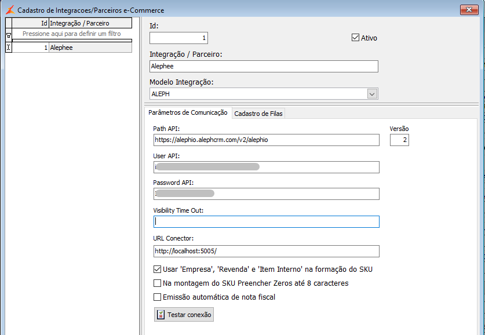Click 'Pressione aqui para definir um filtro'

coord(72,34)
